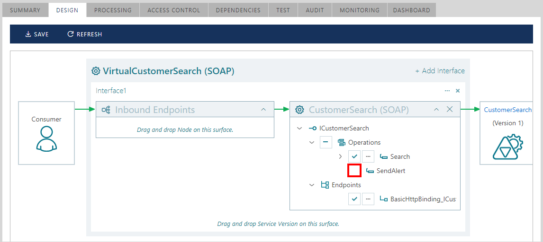Image resolution: width=543 pixels, height=242 pixels.
Task: Click the SAVE button
Action: click(x=37, y=34)
